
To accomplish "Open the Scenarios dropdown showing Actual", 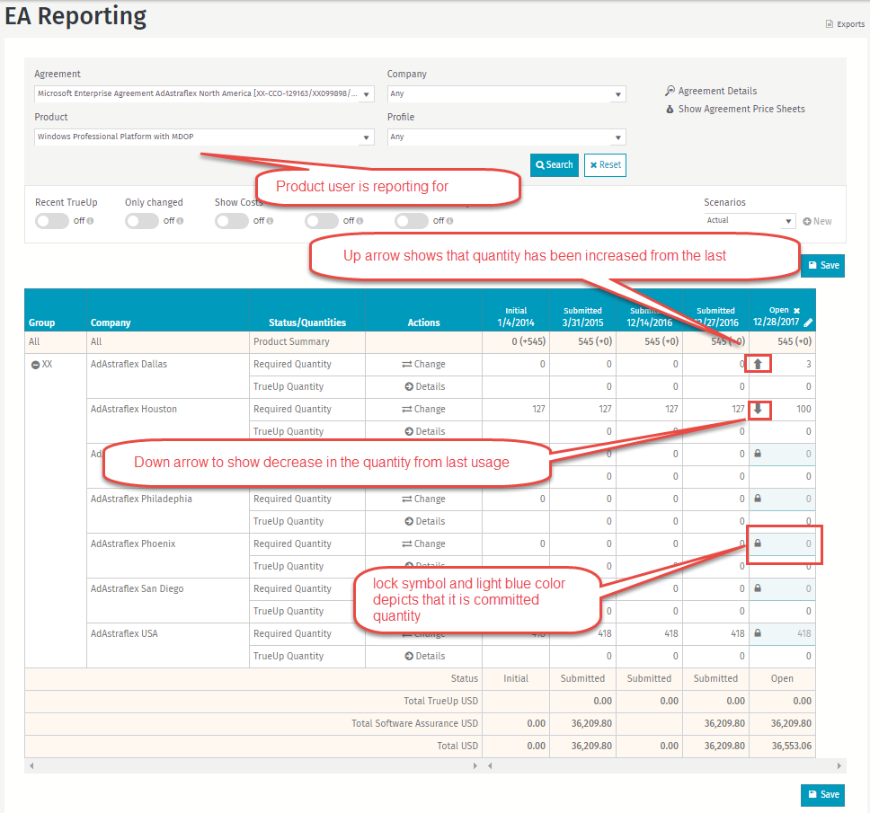I will (750, 221).
